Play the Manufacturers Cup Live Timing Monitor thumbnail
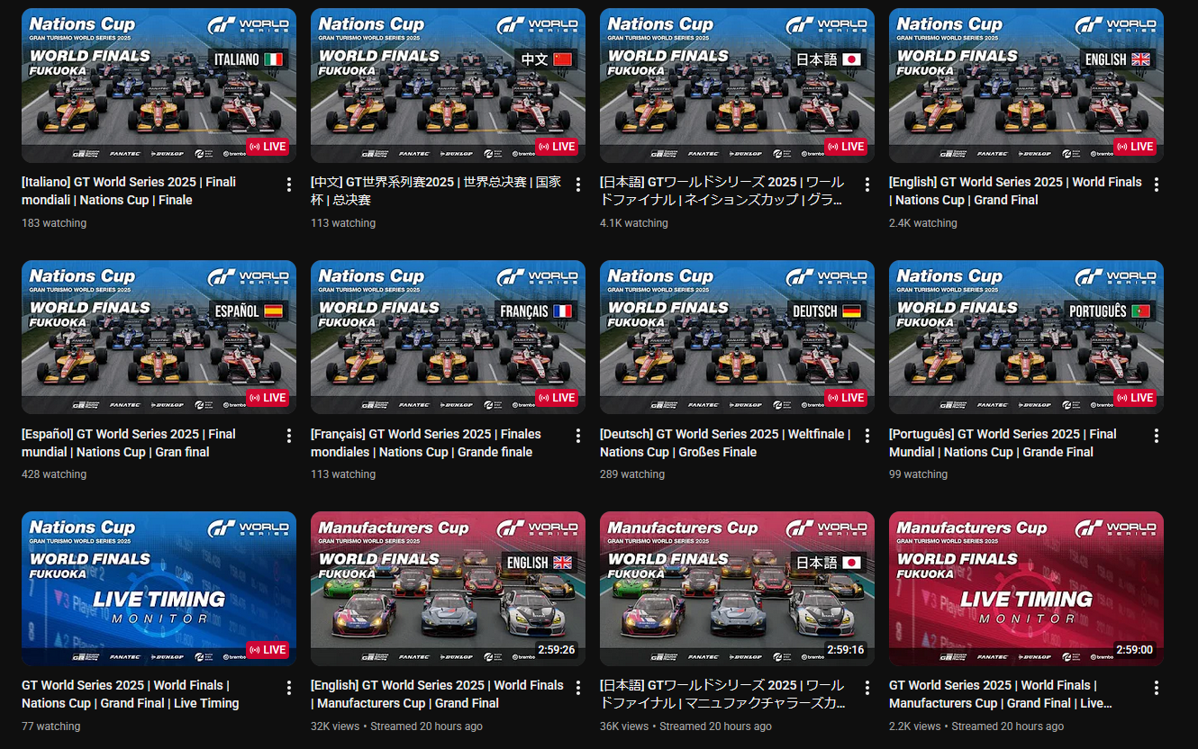Image resolution: width=1198 pixels, height=749 pixels. pyautogui.click(x=1026, y=589)
